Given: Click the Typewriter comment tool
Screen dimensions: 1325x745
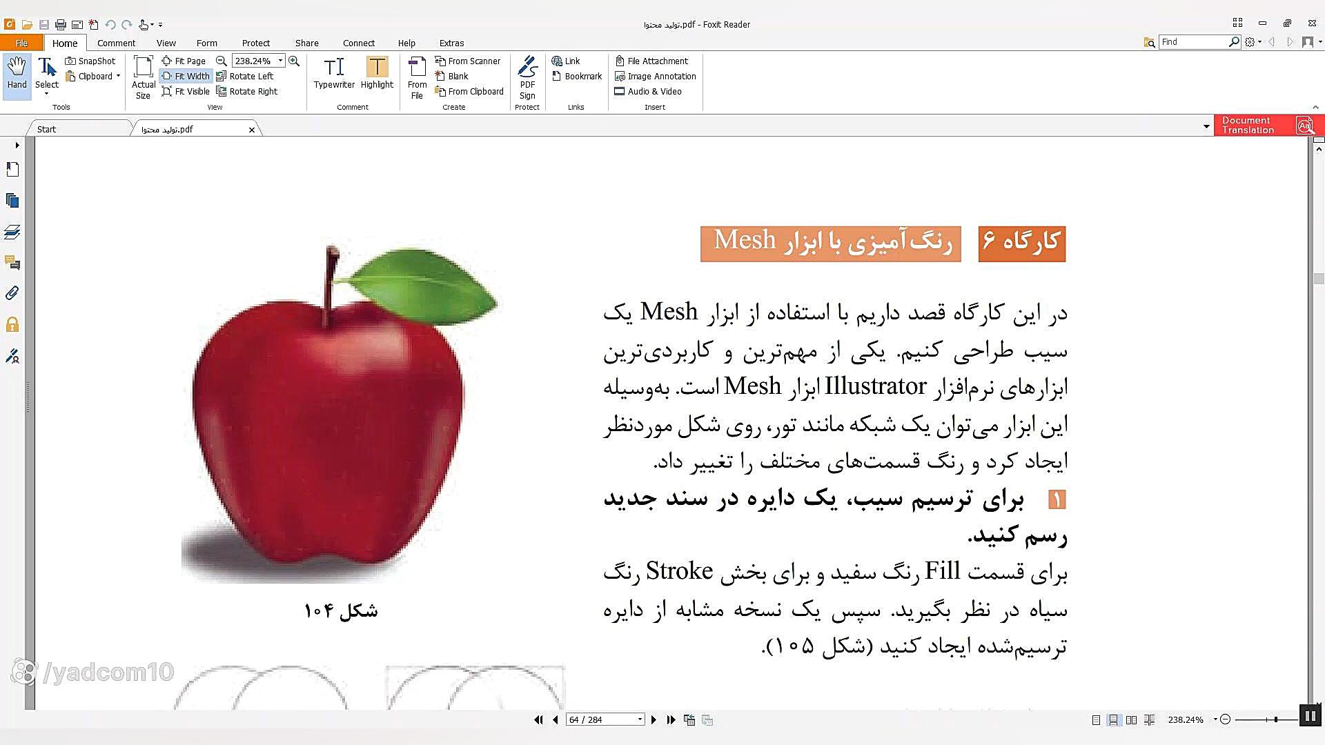Looking at the screenshot, I should pyautogui.click(x=334, y=73).
